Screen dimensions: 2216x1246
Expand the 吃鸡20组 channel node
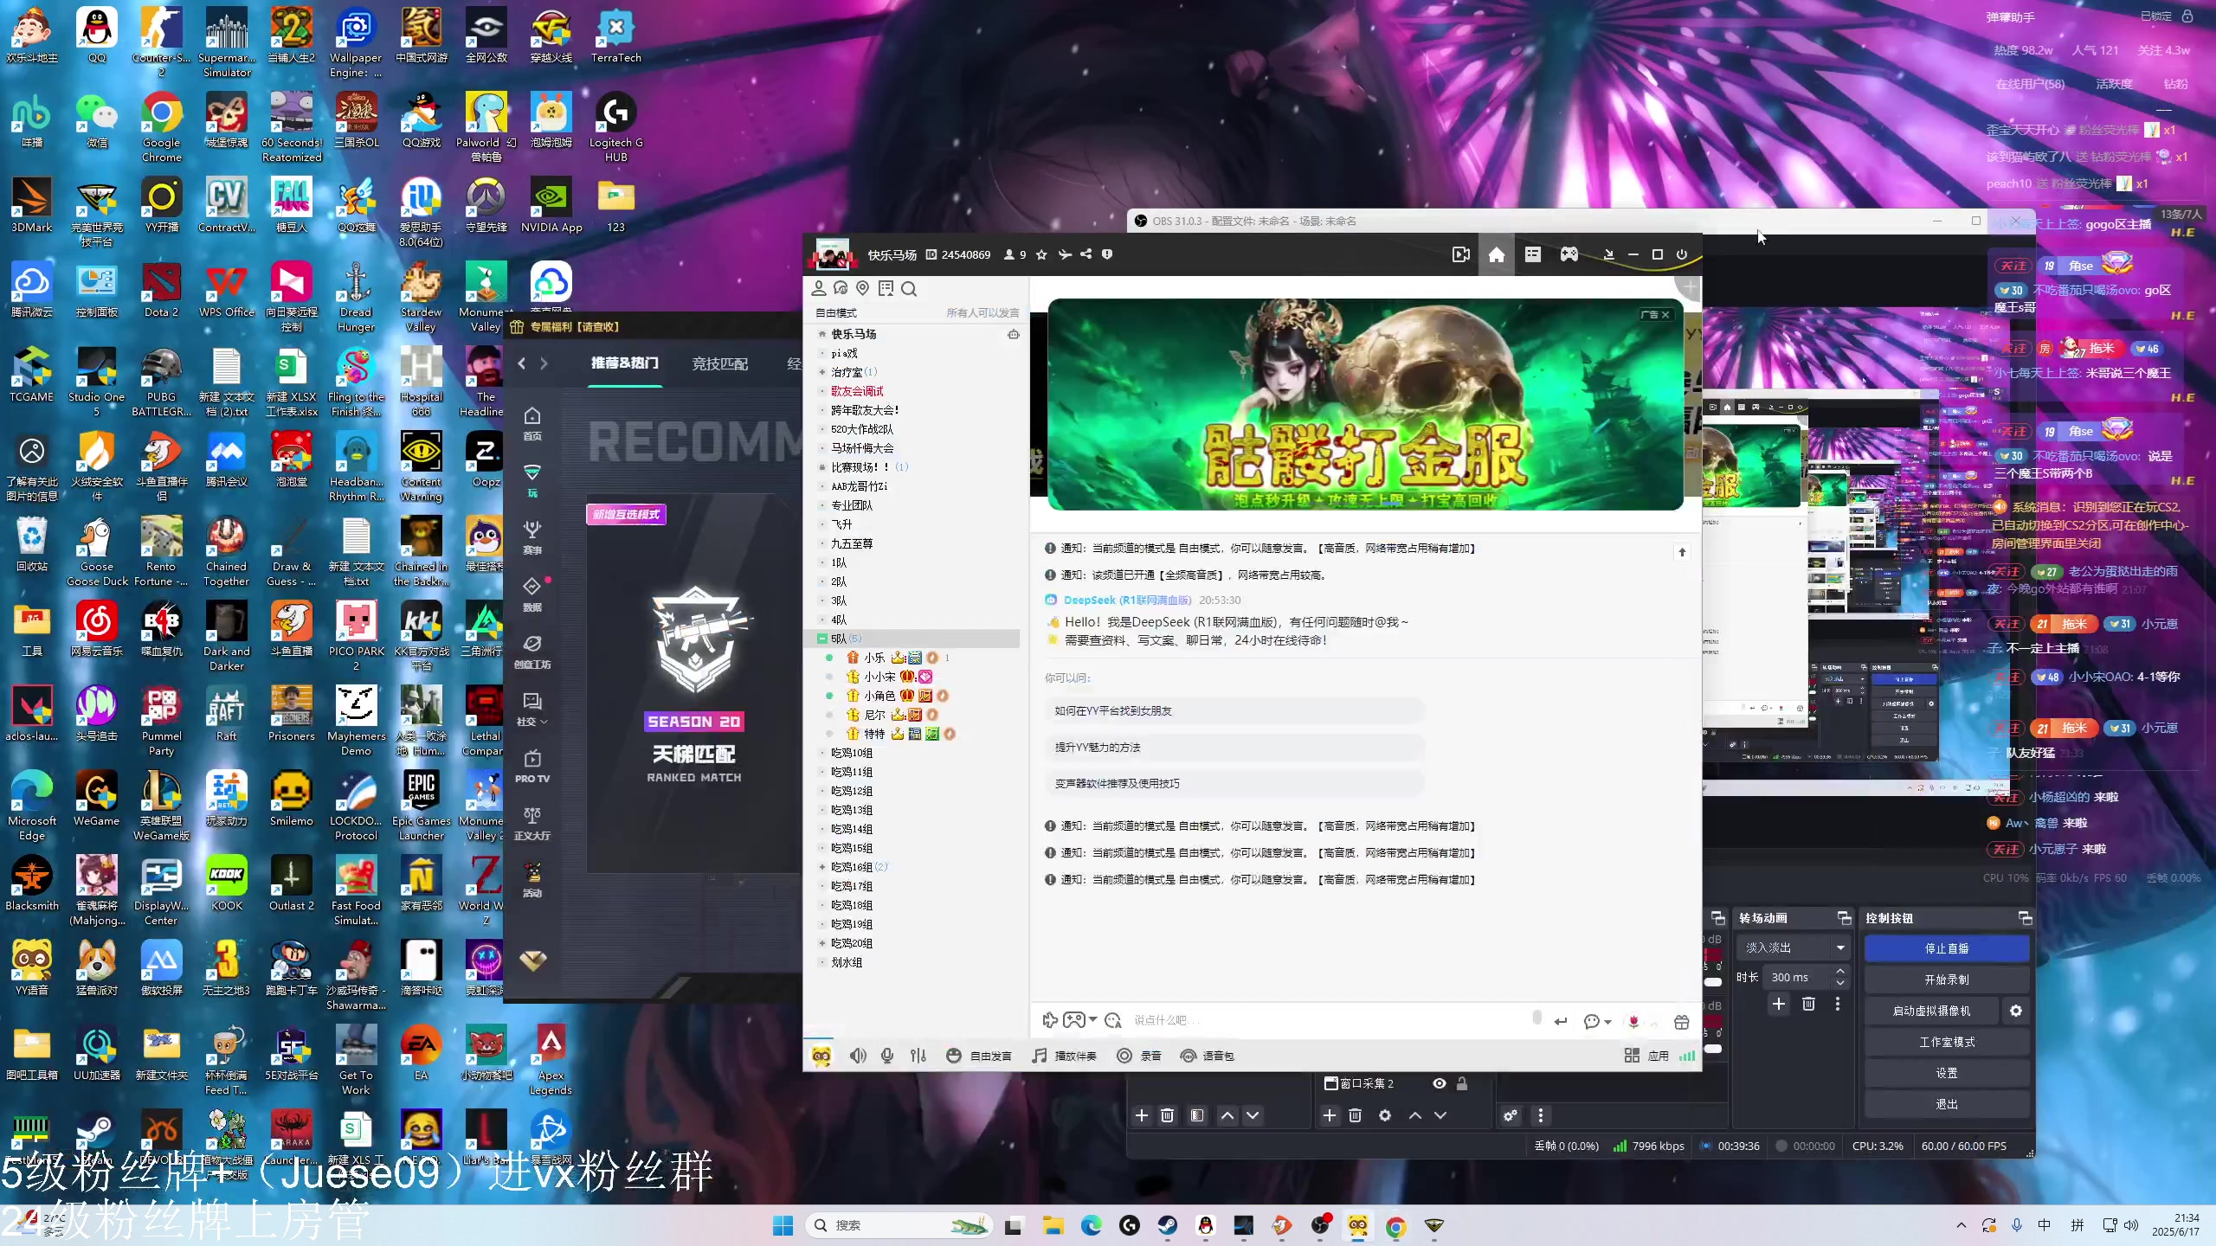[x=822, y=943]
